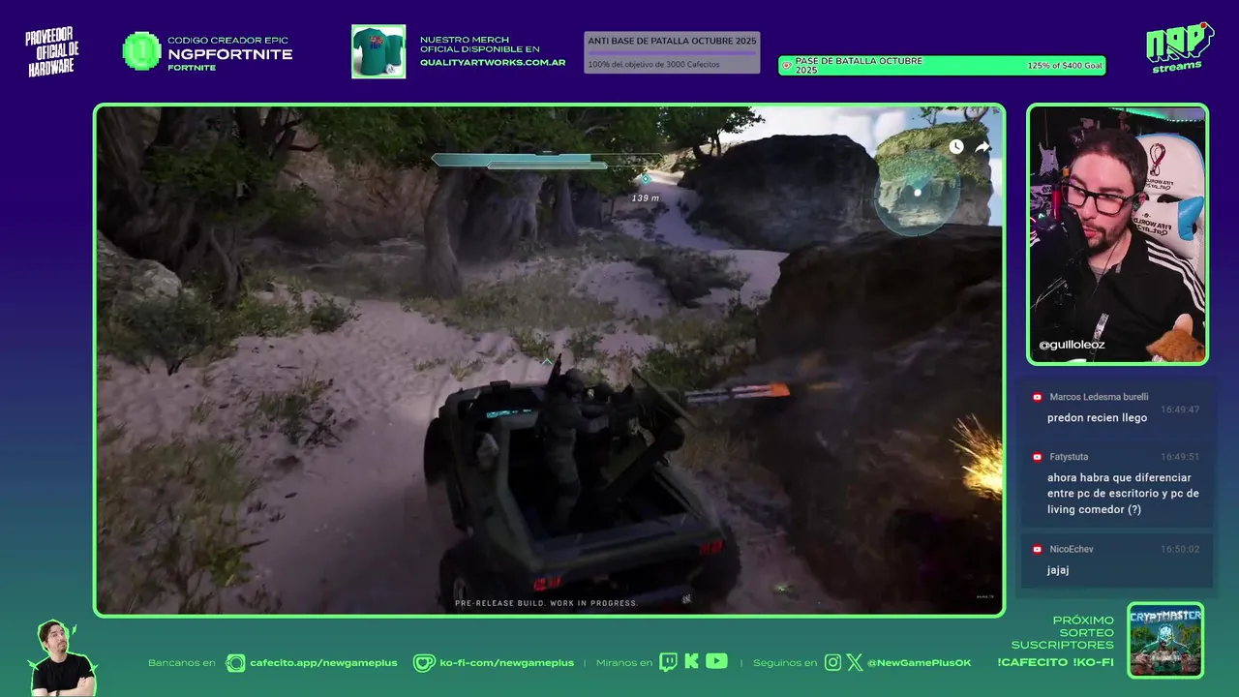Click the 16:49:47 chat timestamp
This screenshot has height=697, width=1239.
tap(1180, 409)
